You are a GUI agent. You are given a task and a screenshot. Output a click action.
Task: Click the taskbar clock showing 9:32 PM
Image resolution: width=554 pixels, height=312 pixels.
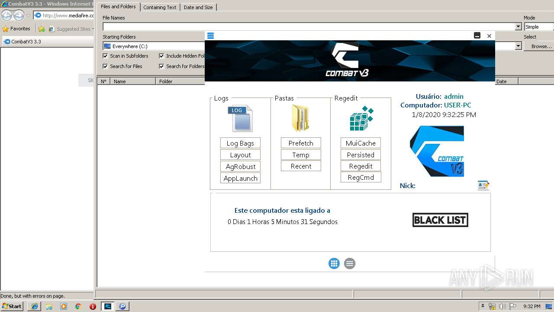tap(532, 306)
